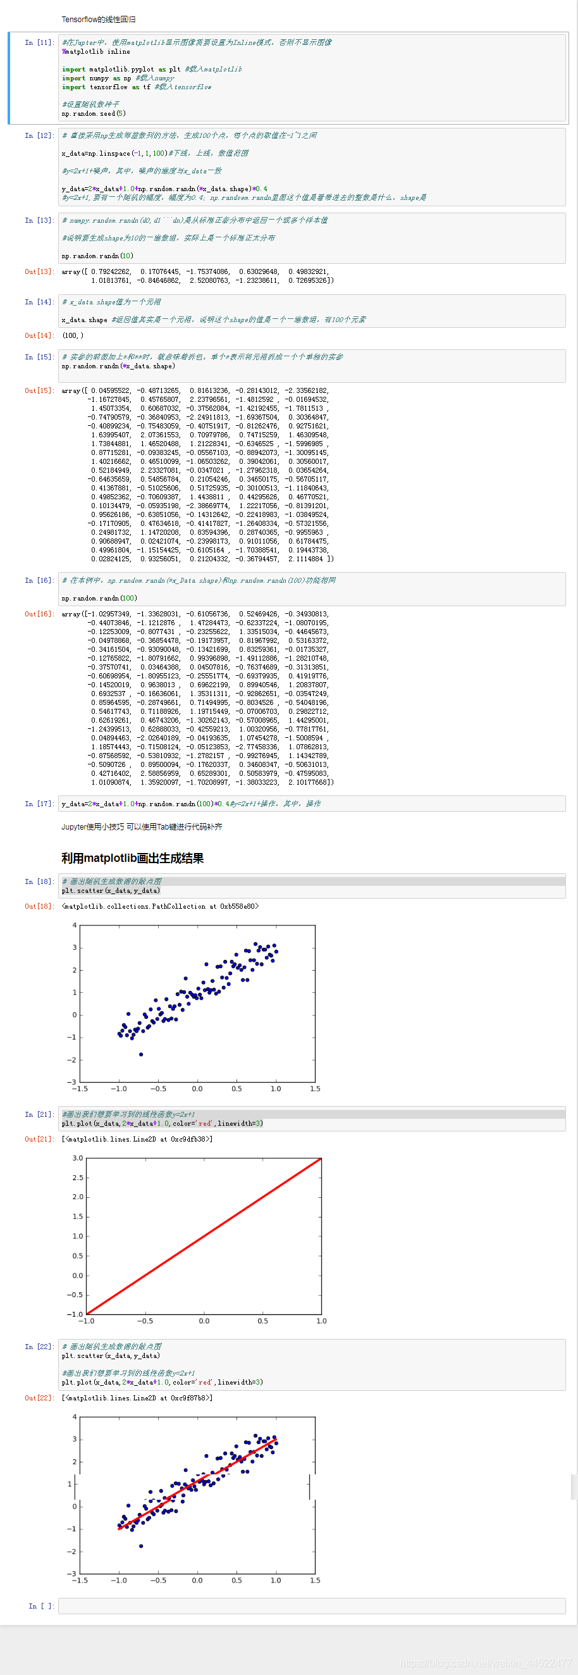
Task: Click the plt.plot line in cell In [22]
Action: point(163,1383)
